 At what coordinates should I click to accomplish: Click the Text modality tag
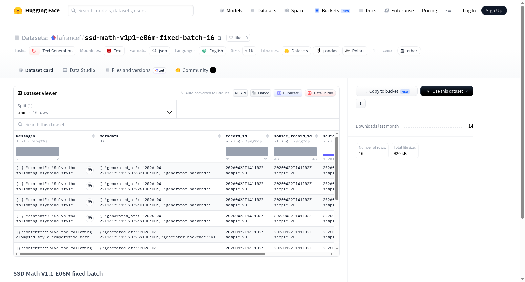[x=114, y=51]
